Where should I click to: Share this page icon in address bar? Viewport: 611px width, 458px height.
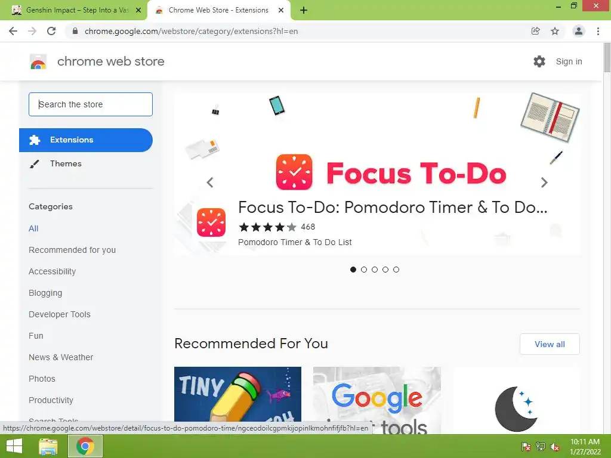pos(535,31)
